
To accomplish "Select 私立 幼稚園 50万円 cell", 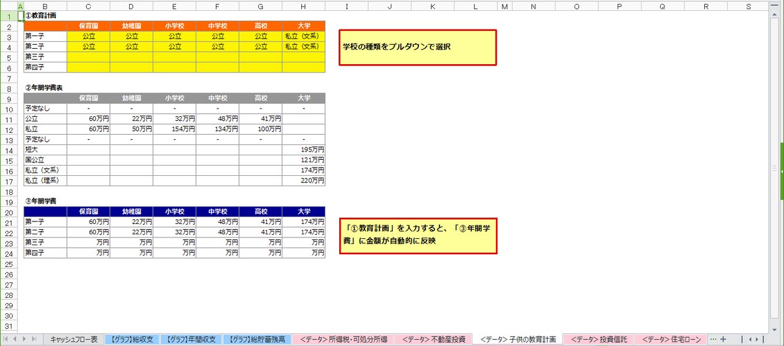I will pyautogui.click(x=131, y=129).
